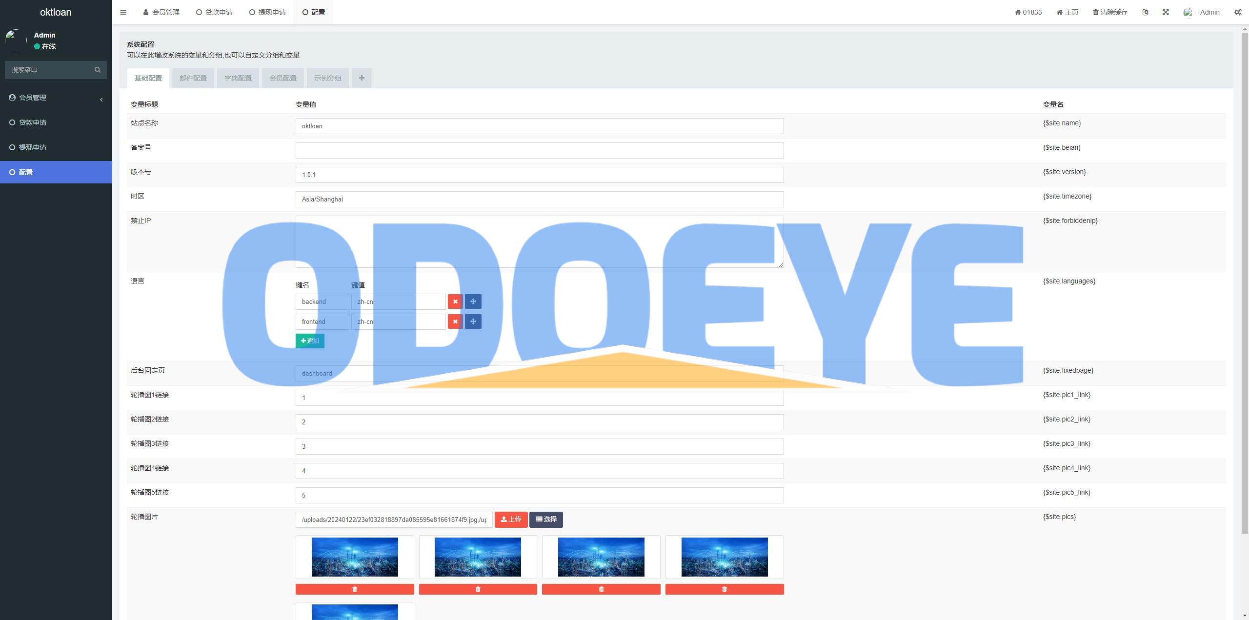Delete the fourth carousel image
This screenshot has height=620, width=1249.
(725, 589)
